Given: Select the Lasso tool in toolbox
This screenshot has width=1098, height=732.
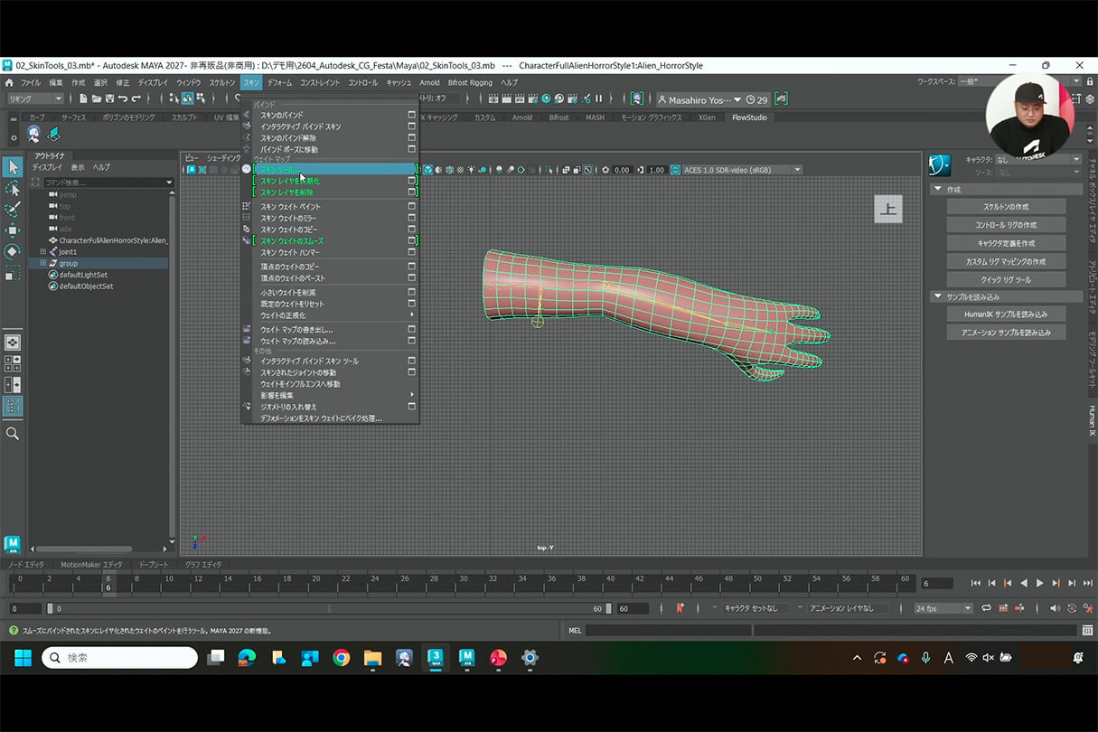Looking at the screenshot, I should 13,188.
